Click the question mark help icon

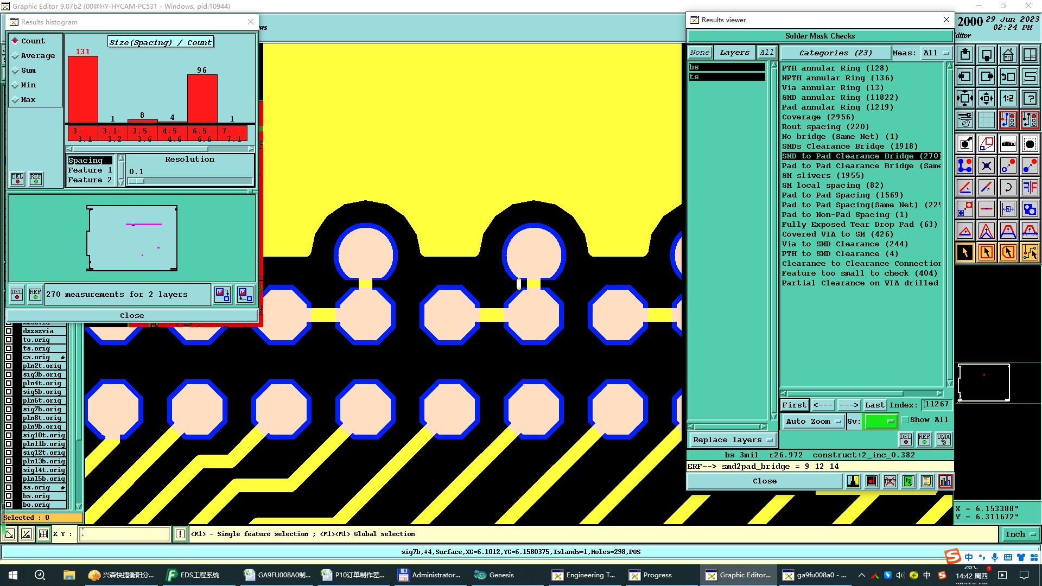click(x=1030, y=98)
